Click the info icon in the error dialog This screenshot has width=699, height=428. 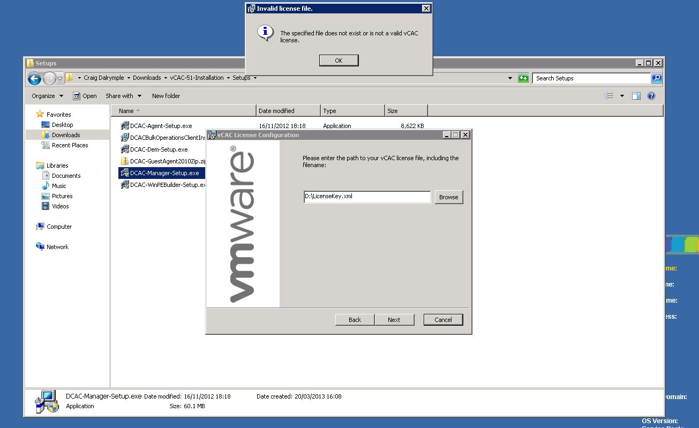point(265,33)
